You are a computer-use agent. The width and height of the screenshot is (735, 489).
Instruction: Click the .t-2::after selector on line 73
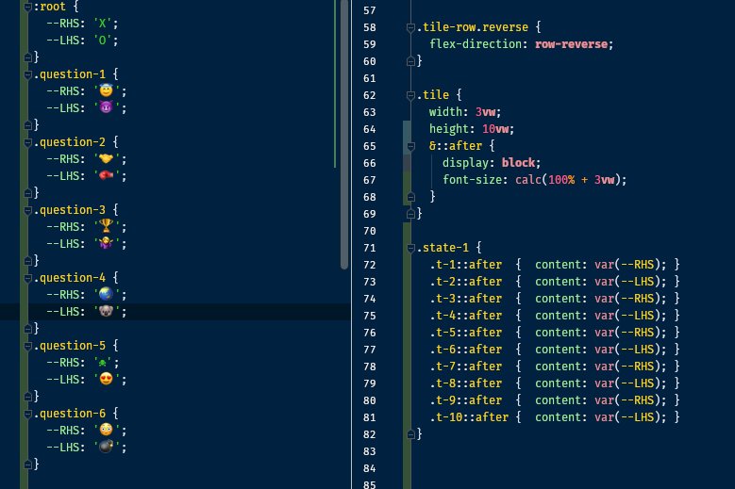click(x=466, y=282)
